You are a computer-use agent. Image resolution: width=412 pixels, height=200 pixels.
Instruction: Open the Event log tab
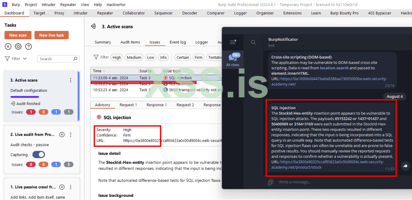pos(178,42)
